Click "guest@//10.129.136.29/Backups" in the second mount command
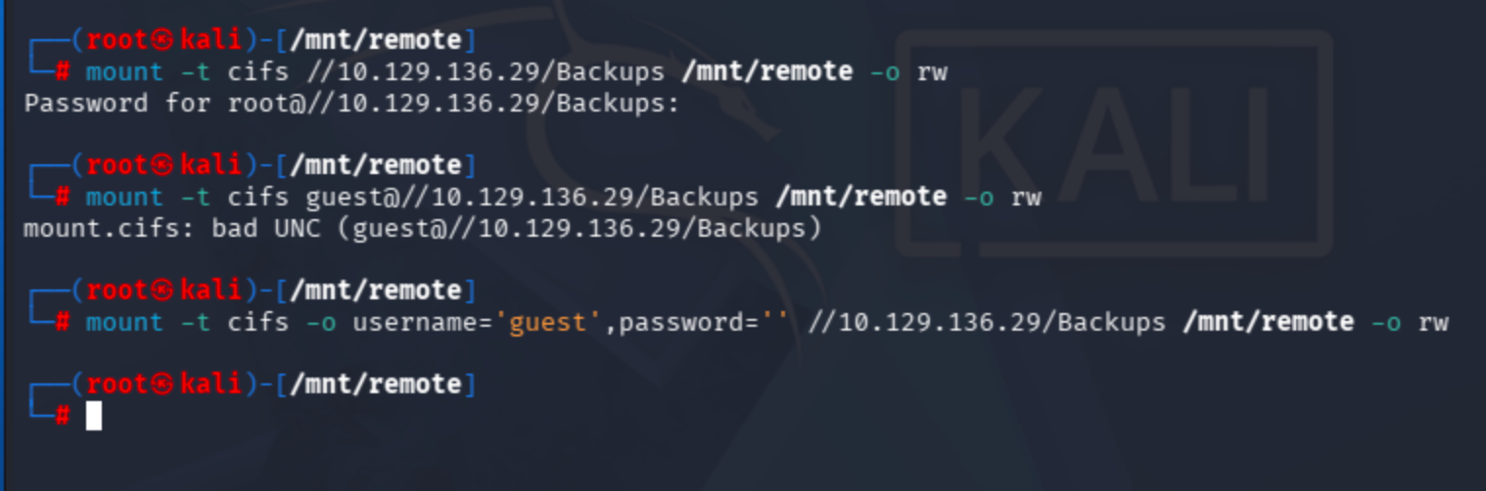 532,197
